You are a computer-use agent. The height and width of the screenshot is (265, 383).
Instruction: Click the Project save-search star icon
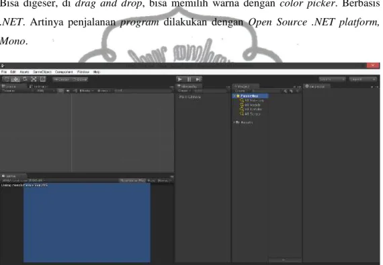pyautogui.click(x=297, y=91)
